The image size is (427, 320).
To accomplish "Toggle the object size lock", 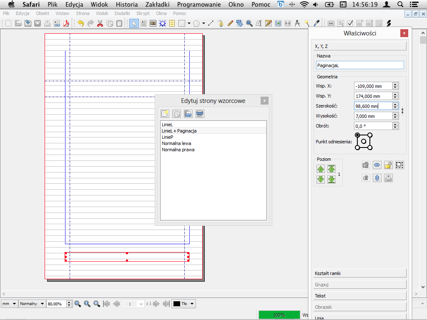I will point(399,165).
